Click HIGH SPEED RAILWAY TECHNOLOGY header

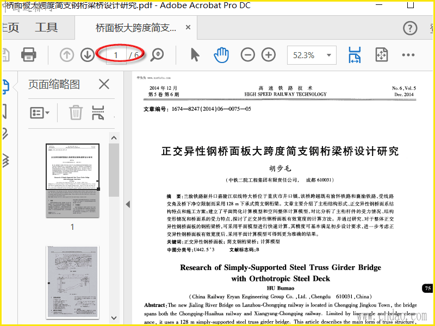coord(285,94)
